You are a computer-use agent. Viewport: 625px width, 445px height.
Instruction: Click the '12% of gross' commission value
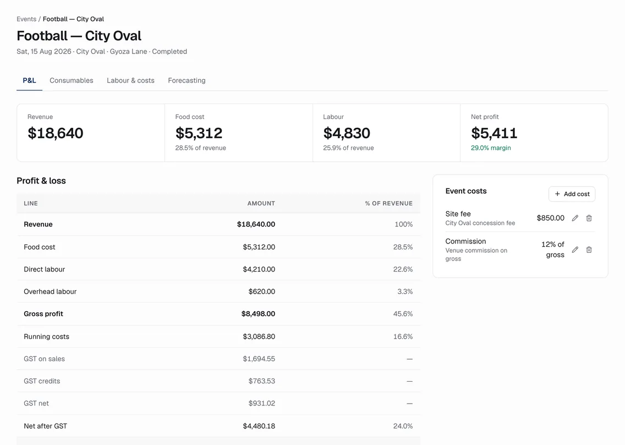pos(553,249)
